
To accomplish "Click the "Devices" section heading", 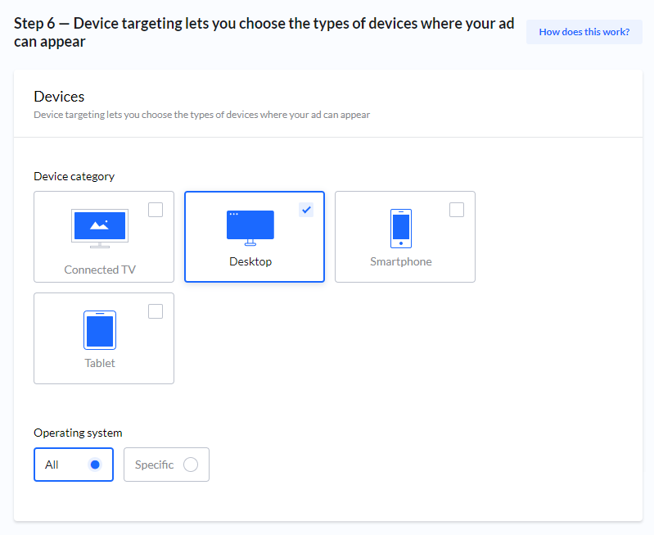I will 59,97.
